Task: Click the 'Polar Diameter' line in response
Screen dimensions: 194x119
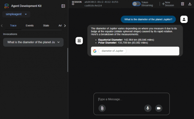Action: [x=123, y=43]
